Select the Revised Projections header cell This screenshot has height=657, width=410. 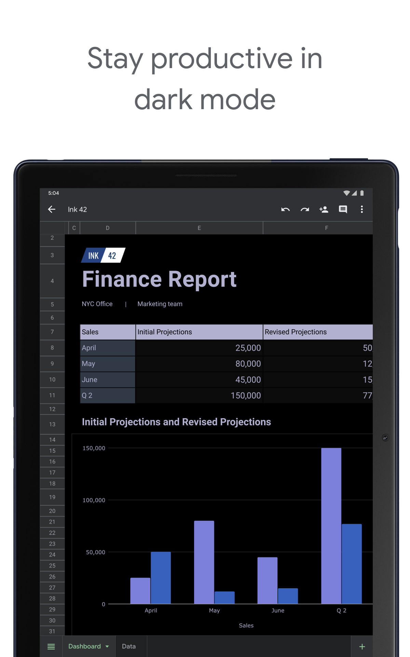click(x=318, y=332)
